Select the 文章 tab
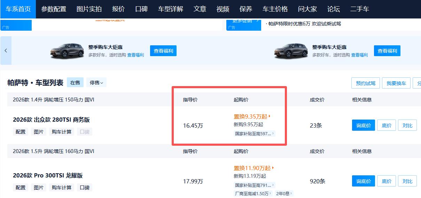421x198 pixels. 200,9
